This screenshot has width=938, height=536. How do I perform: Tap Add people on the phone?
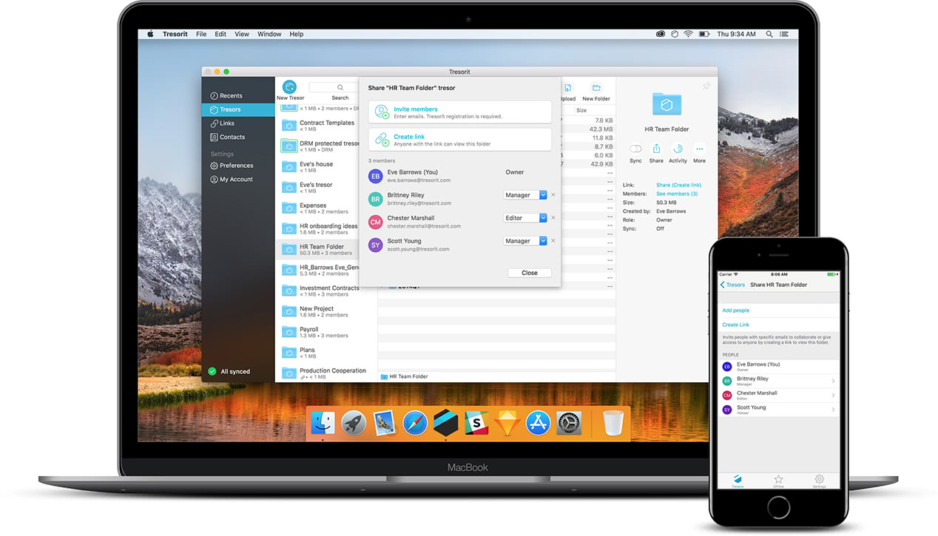pyautogui.click(x=736, y=311)
